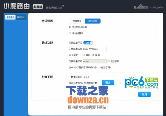
Task: Click the 绑定百度帐号，启用影音下载 text
Action: [x=83, y=83]
